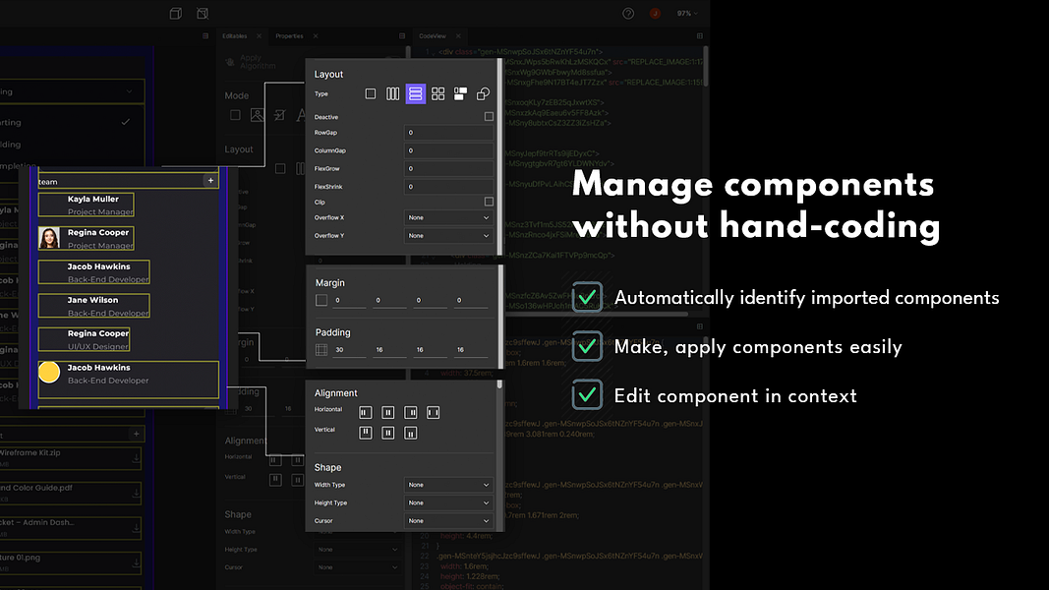This screenshot has width=1049, height=590.
Task: Click the yellow avatar circle next to Jacob Hawkins
Action: coord(48,373)
